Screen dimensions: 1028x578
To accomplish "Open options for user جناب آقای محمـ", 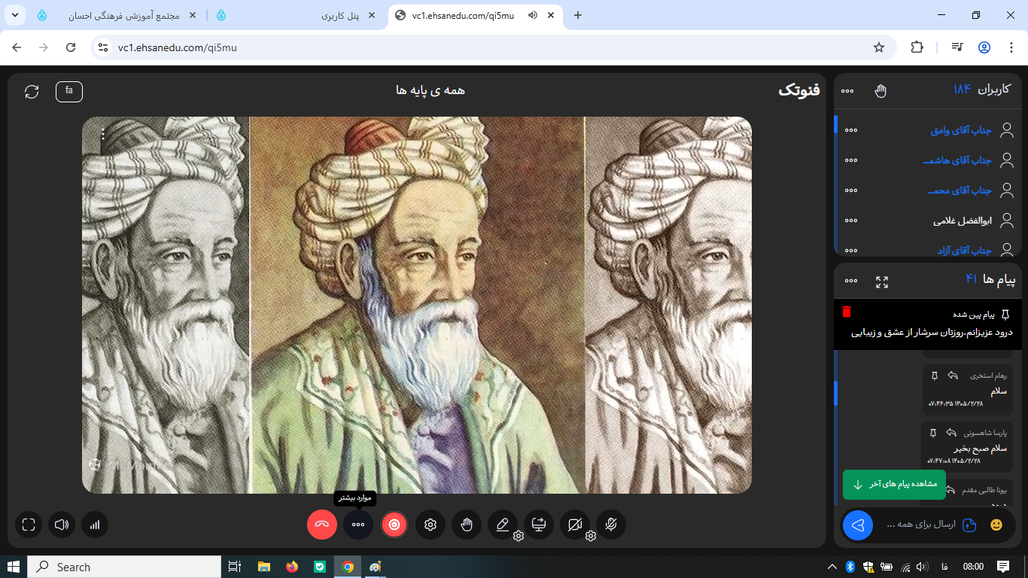I will (851, 190).
